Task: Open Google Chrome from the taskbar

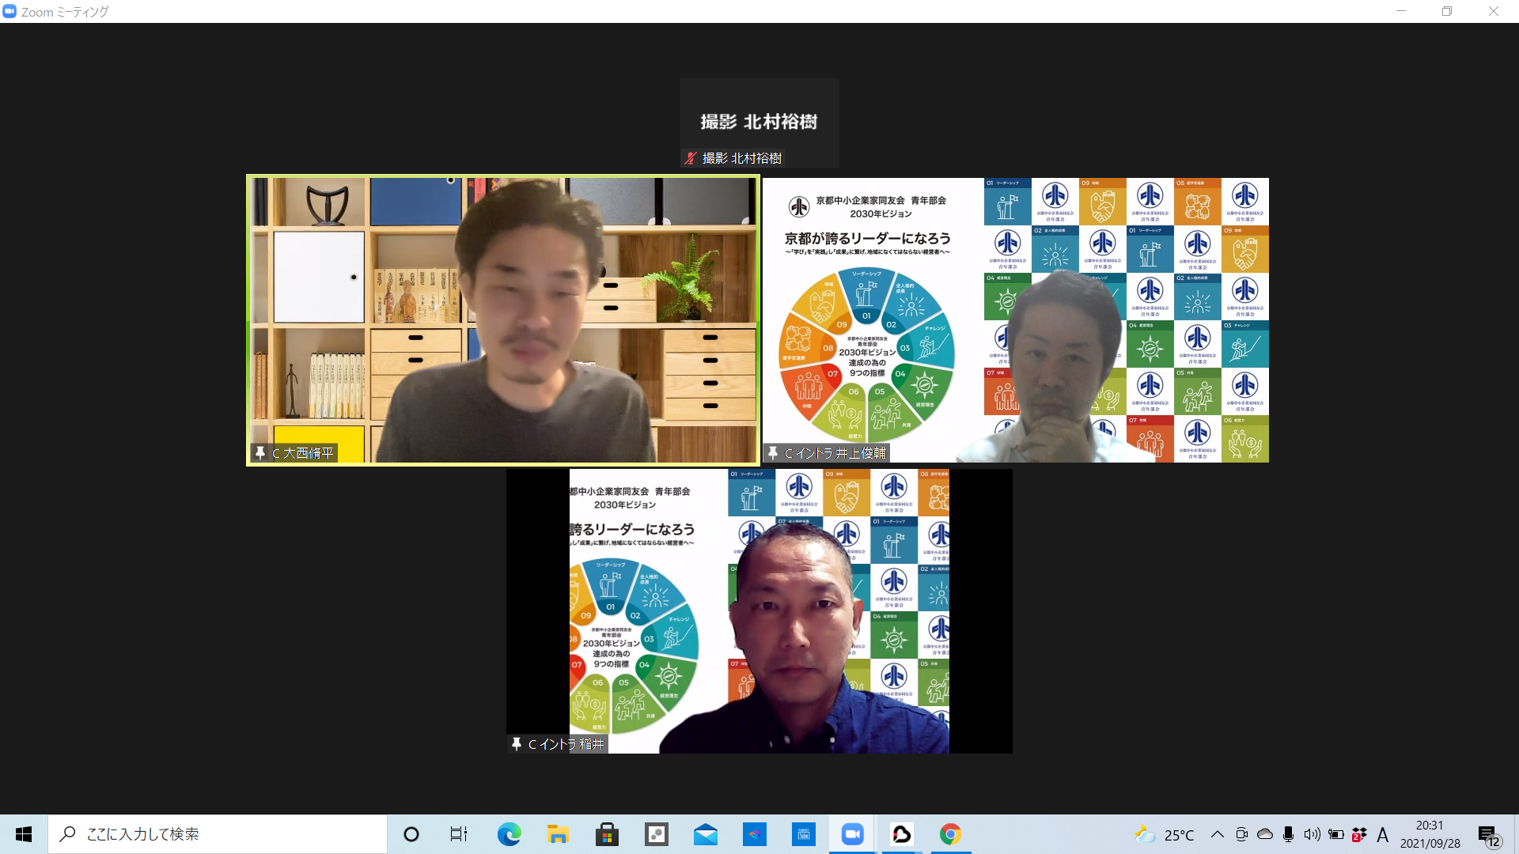Action: pyautogui.click(x=950, y=834)
